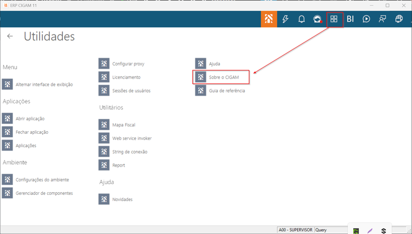Click the person-with-presentation training icon

click(382, 19)
